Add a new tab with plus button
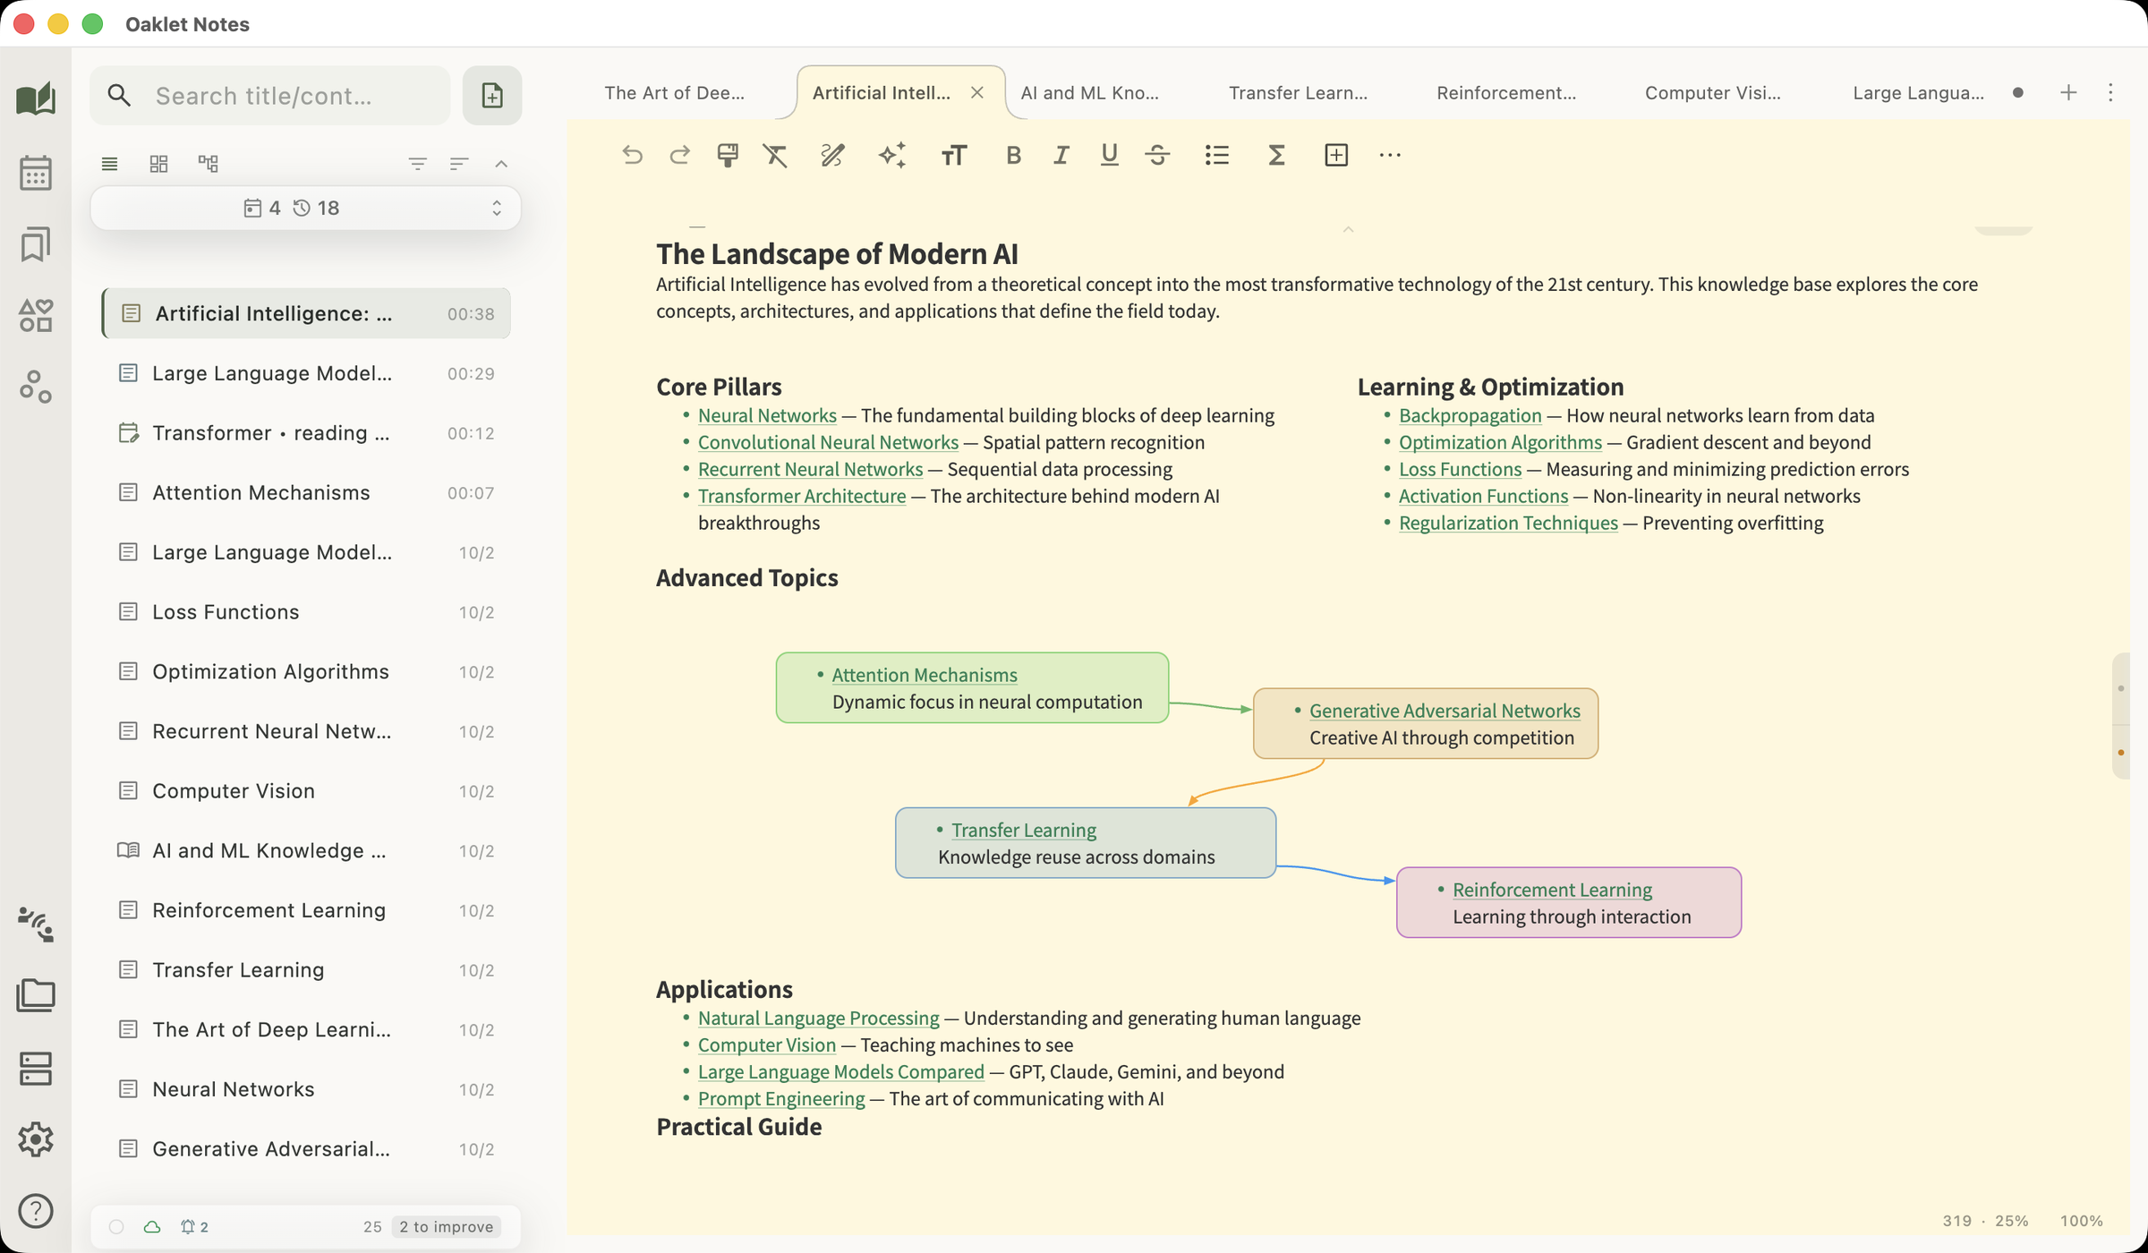This screenshot has height=1253, width=2148. pos(2068,92)
